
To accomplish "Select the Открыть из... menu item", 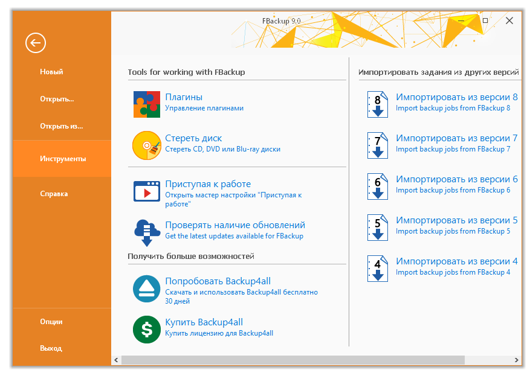I will [62, 126].
